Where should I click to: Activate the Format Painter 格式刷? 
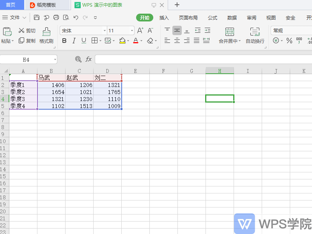(46, 35)
